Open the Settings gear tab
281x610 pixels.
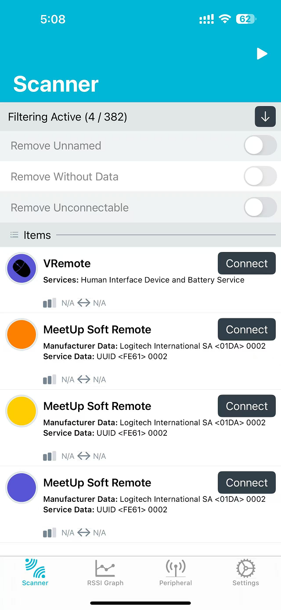(245, 573)
